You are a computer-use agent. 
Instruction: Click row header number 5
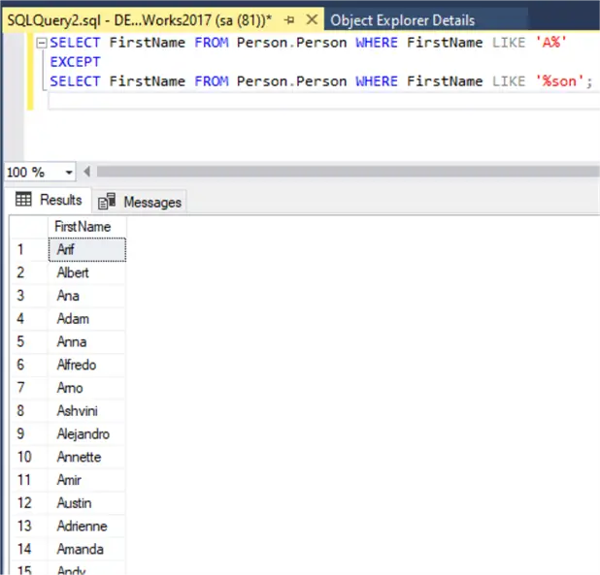pos(27,341)
